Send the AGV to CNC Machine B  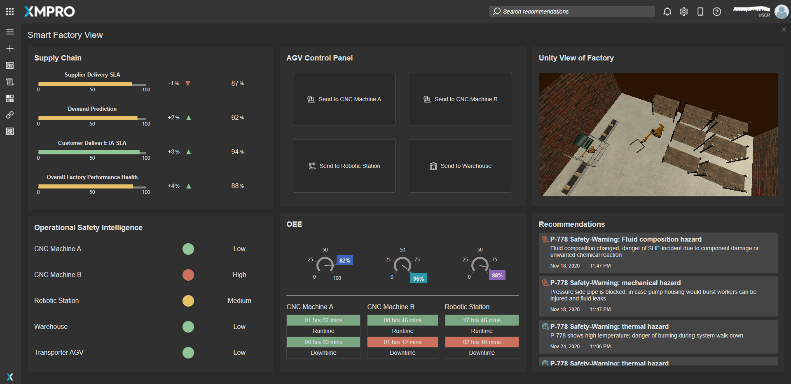[x=460, y=100]
